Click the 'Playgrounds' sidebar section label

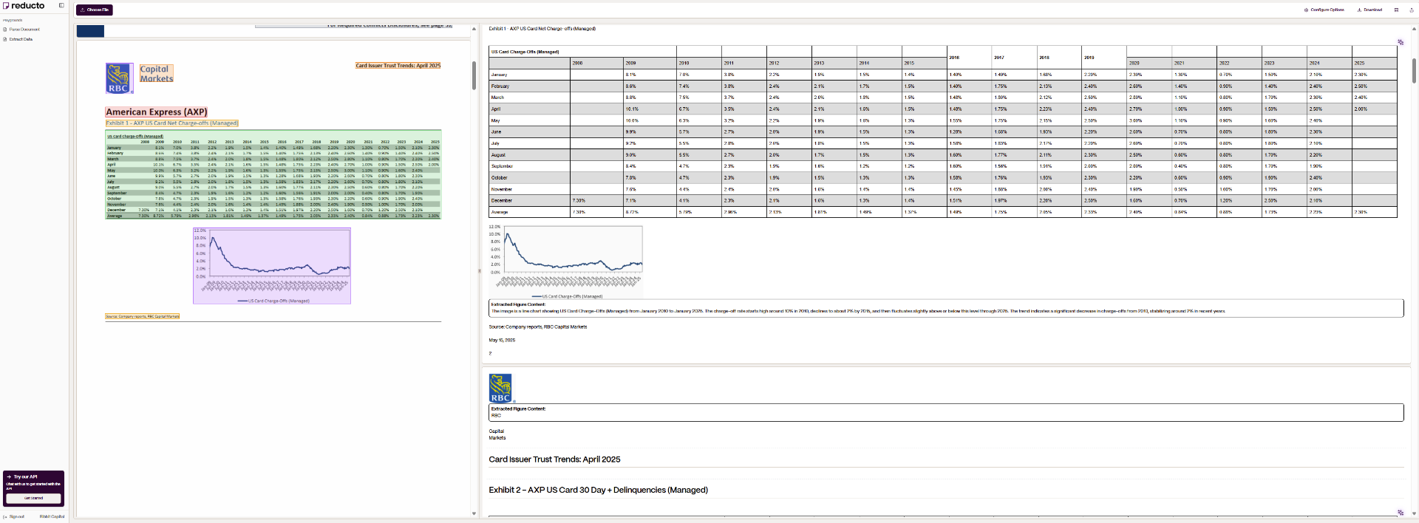13,20
